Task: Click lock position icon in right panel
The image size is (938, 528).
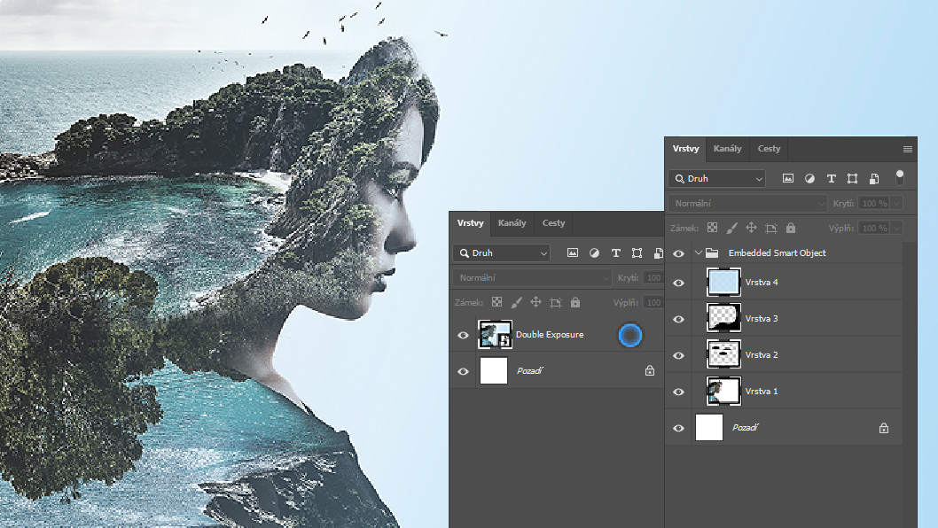Action: [751, 228]
